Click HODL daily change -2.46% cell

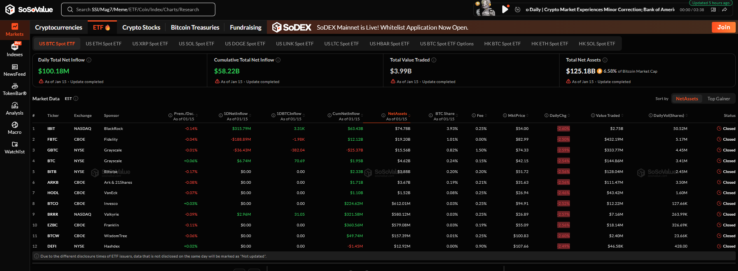pyautogui.click(x=563, y=193)
